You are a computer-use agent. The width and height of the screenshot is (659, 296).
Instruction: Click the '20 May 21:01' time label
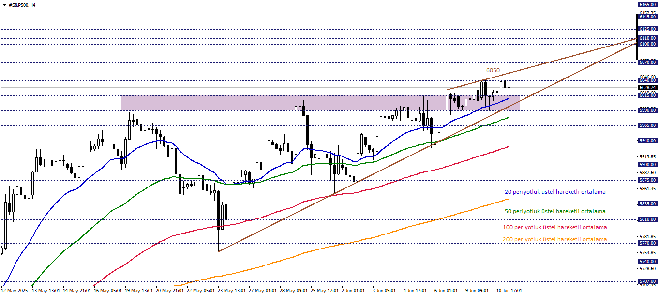(171, 291)
